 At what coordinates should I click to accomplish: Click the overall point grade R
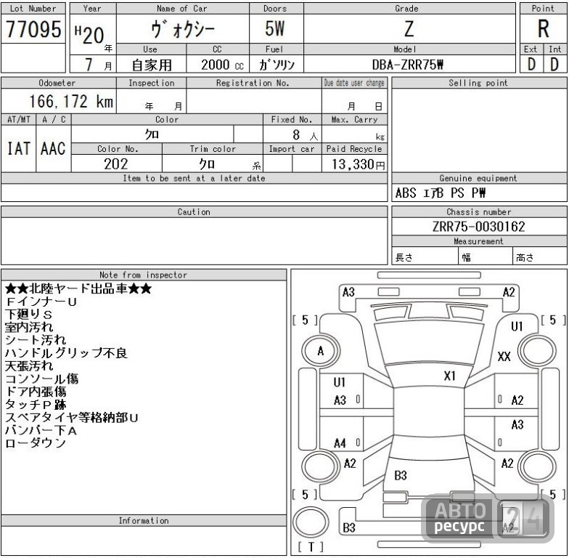tap(543, 29)
